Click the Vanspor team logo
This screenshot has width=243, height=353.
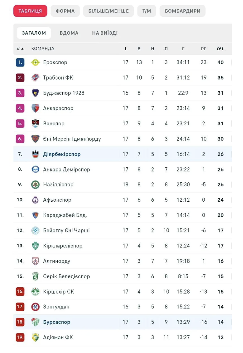tap(35, 124)
